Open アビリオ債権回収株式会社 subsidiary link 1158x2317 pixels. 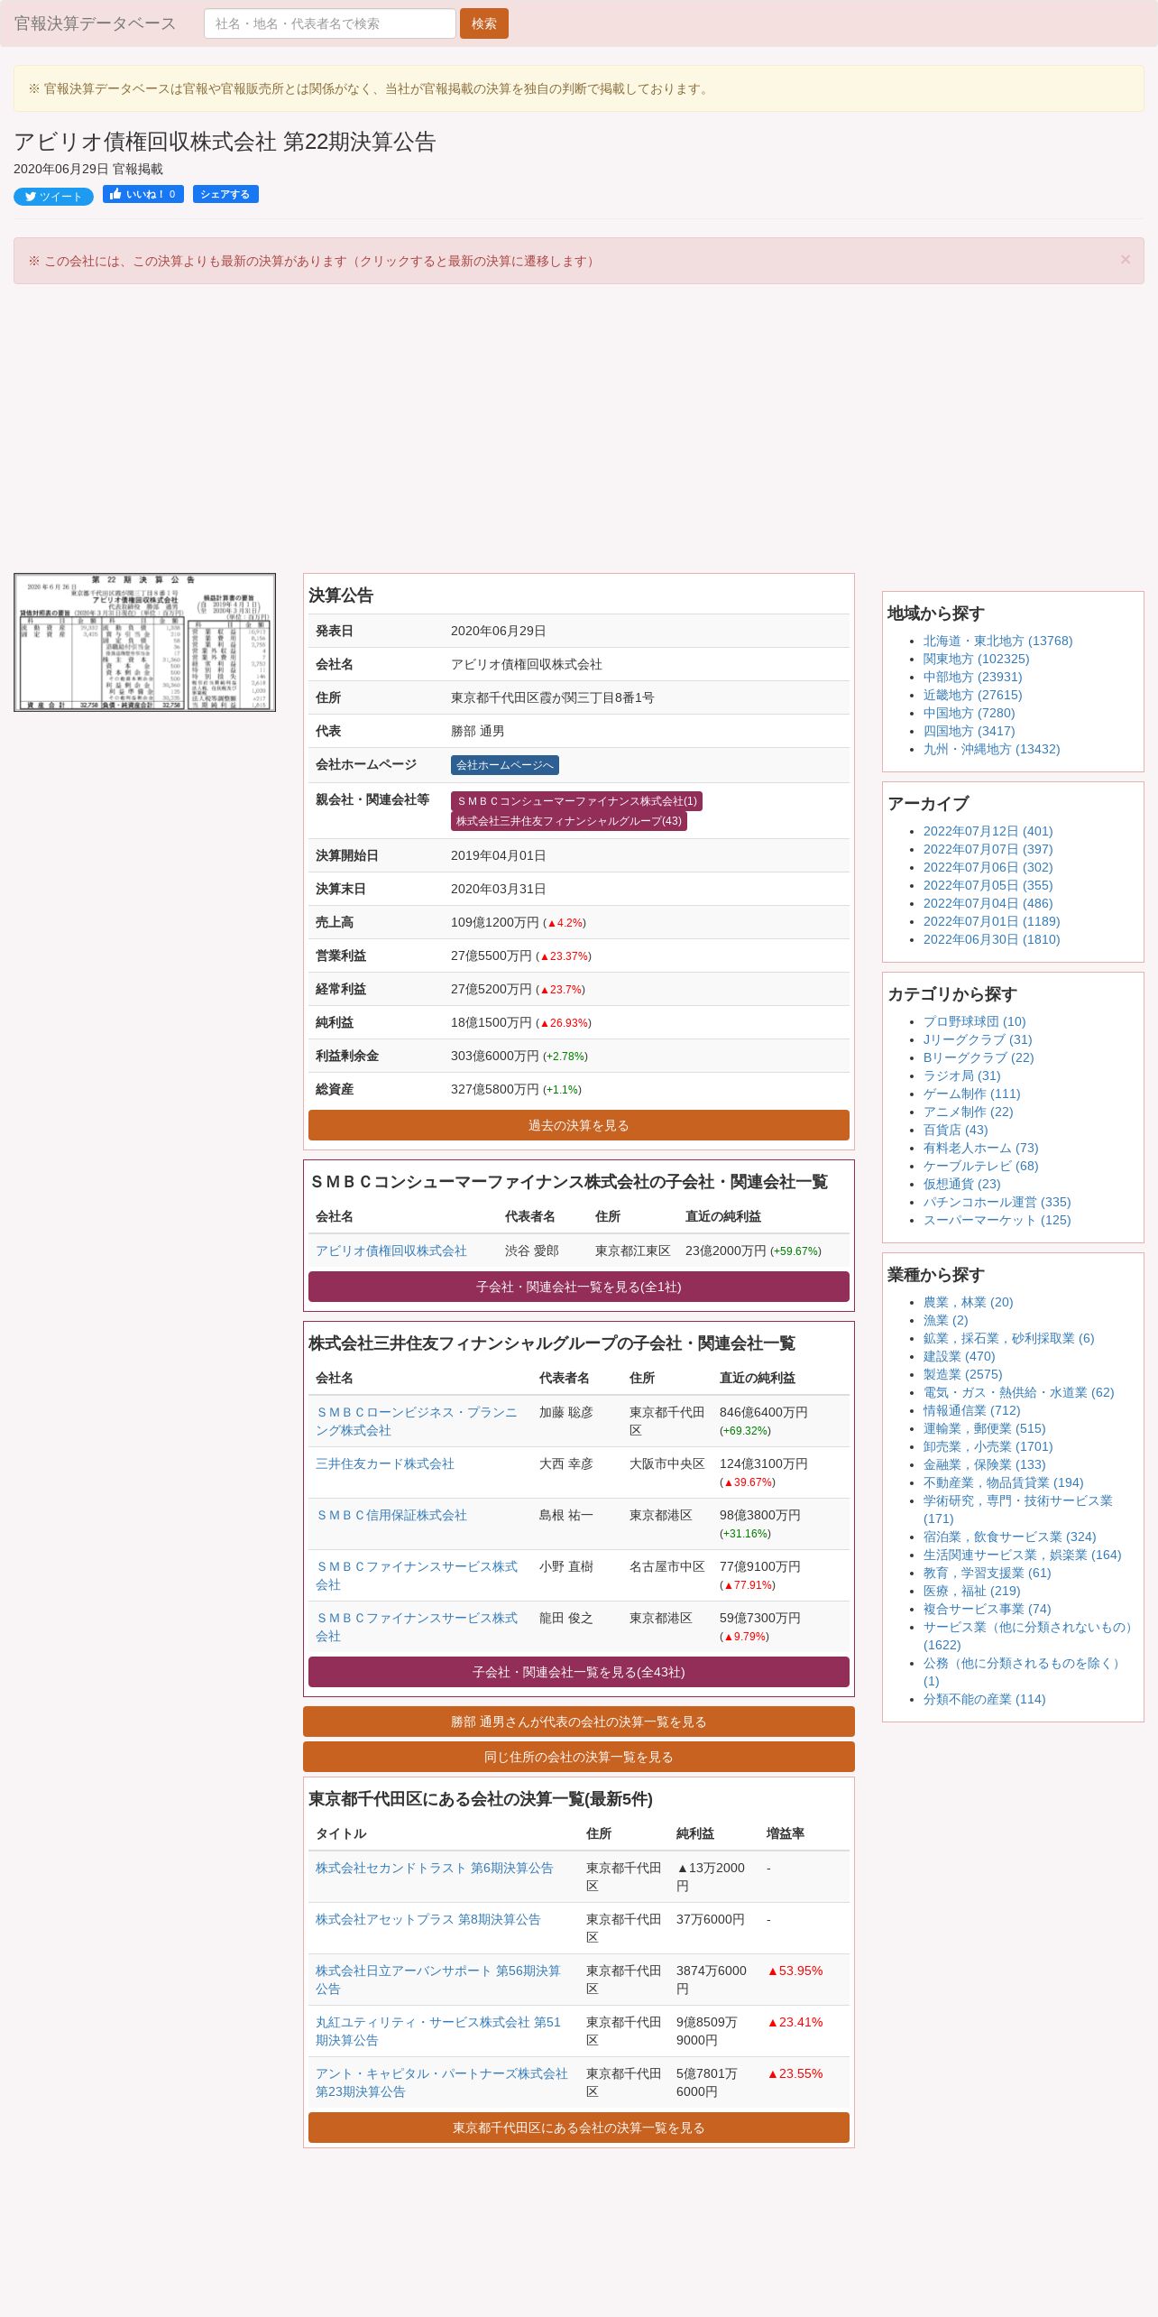pyautogui.click(x=391, y=1251)
